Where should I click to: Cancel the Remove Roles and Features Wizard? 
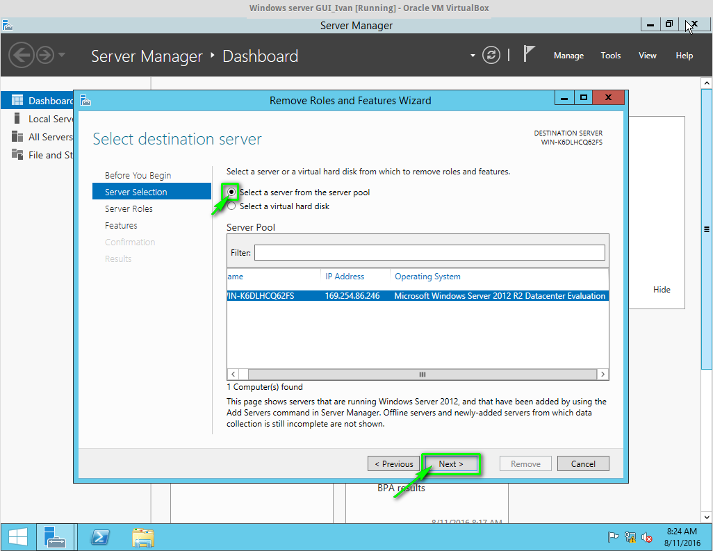pos(583,463)
